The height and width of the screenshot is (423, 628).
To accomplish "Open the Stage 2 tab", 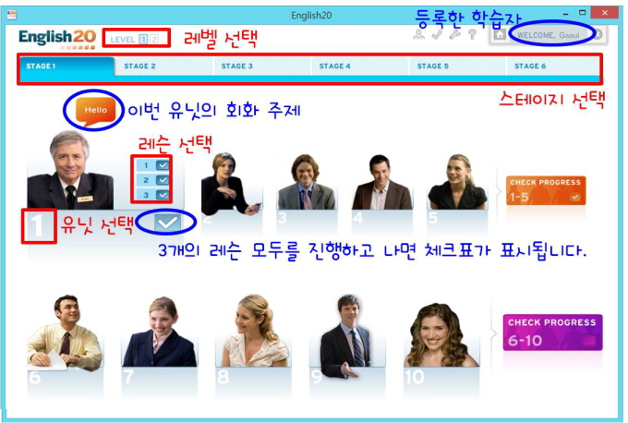I will coord(140,66).
